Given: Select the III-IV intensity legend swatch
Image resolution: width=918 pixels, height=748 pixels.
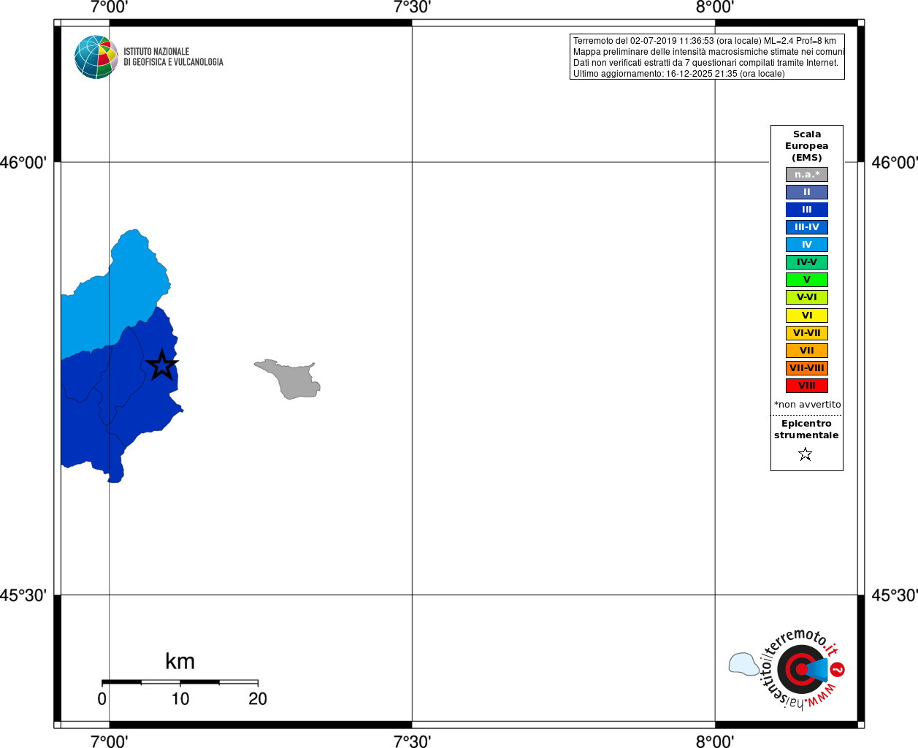Looking at the screenshot, I should 807,227.
